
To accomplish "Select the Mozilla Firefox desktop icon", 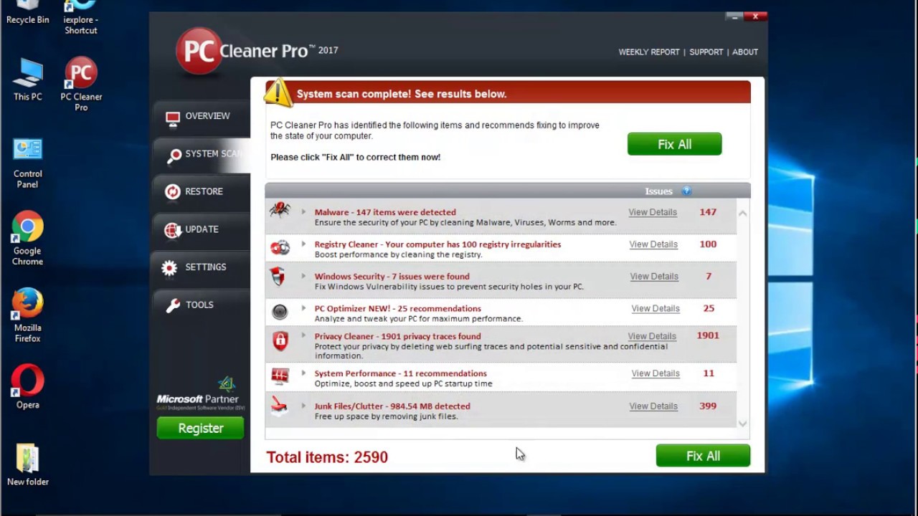I will tap(27, 316).
